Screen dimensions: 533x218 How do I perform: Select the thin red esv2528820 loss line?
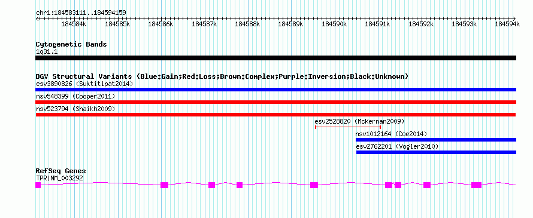[348, 127]
